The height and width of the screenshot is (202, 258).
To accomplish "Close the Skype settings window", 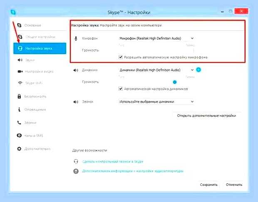I will (x=241, y=11).
